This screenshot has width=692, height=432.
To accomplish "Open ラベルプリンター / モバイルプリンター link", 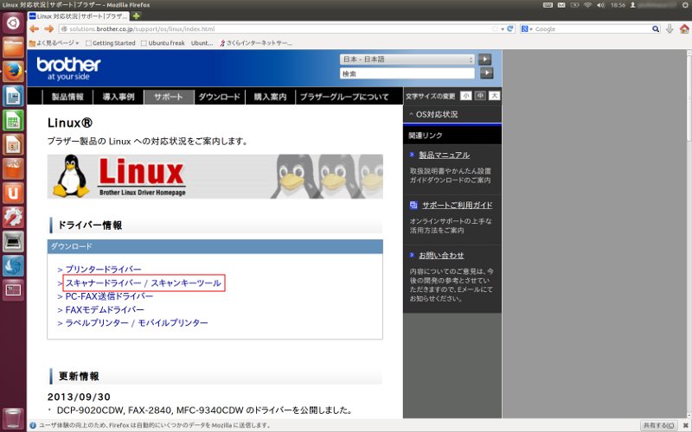I will pyautogui.click(x=137, y=322).
